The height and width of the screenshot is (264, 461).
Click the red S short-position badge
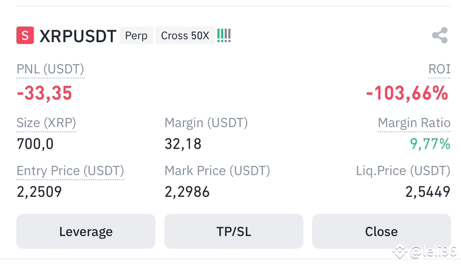[25, 35]
